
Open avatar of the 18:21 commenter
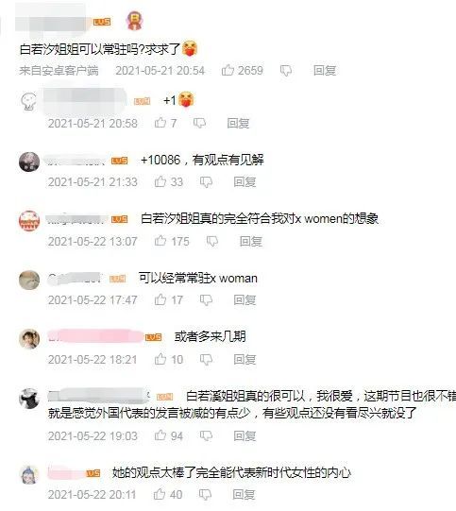pyautogui.click(x=29, y=339)
